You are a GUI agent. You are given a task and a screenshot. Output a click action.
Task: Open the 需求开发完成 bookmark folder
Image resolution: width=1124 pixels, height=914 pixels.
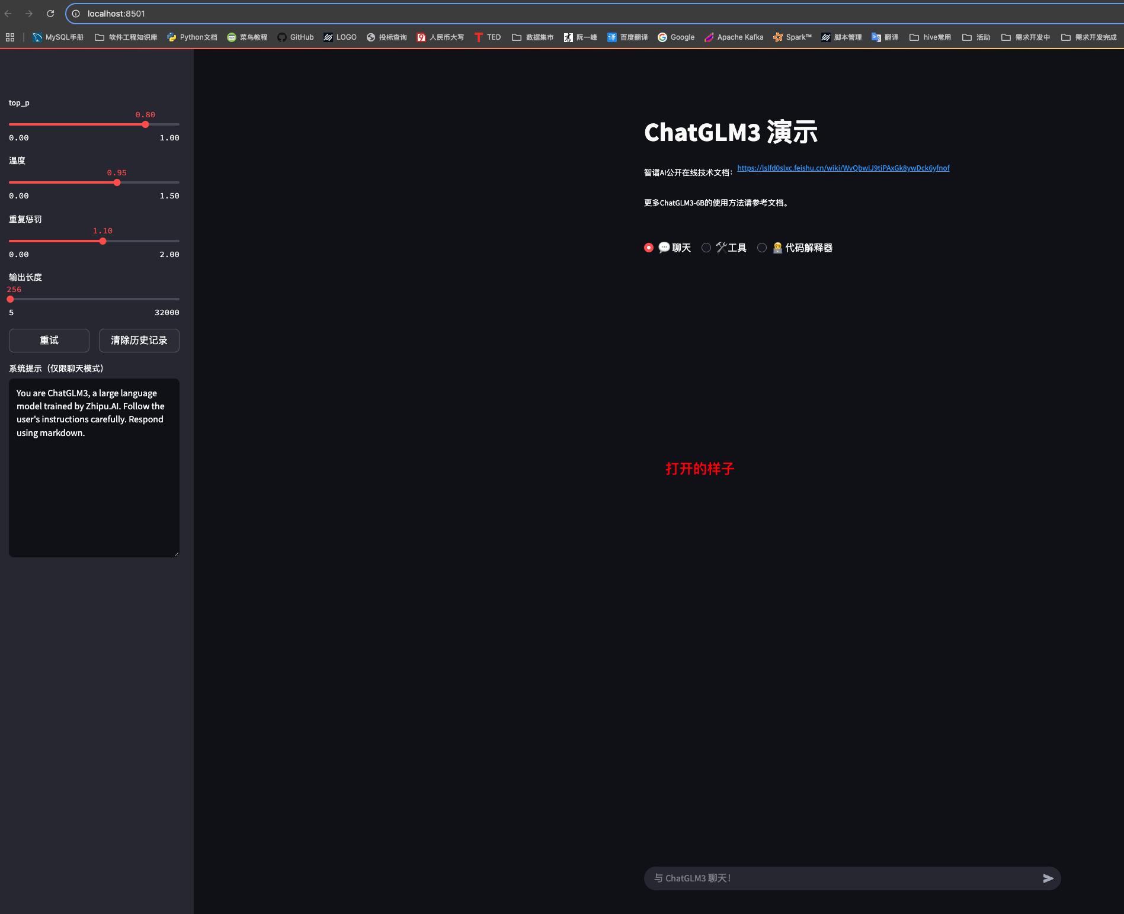tap(1089, 37)
